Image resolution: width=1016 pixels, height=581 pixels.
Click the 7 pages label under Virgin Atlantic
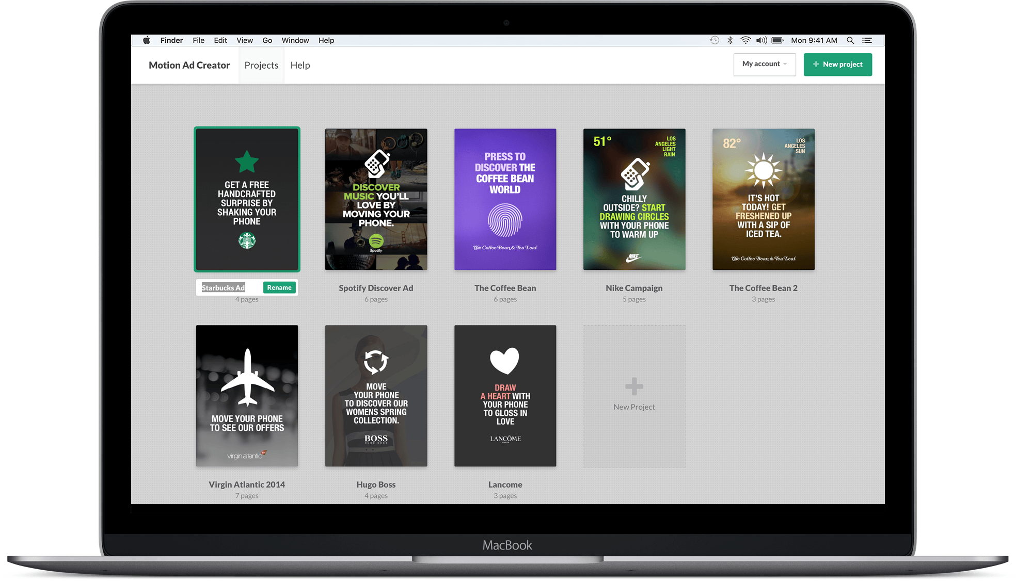(x=247, y=496)
